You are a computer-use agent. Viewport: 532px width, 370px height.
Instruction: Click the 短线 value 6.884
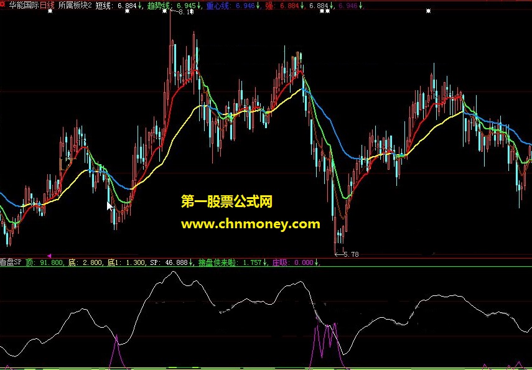coord(127,6)
